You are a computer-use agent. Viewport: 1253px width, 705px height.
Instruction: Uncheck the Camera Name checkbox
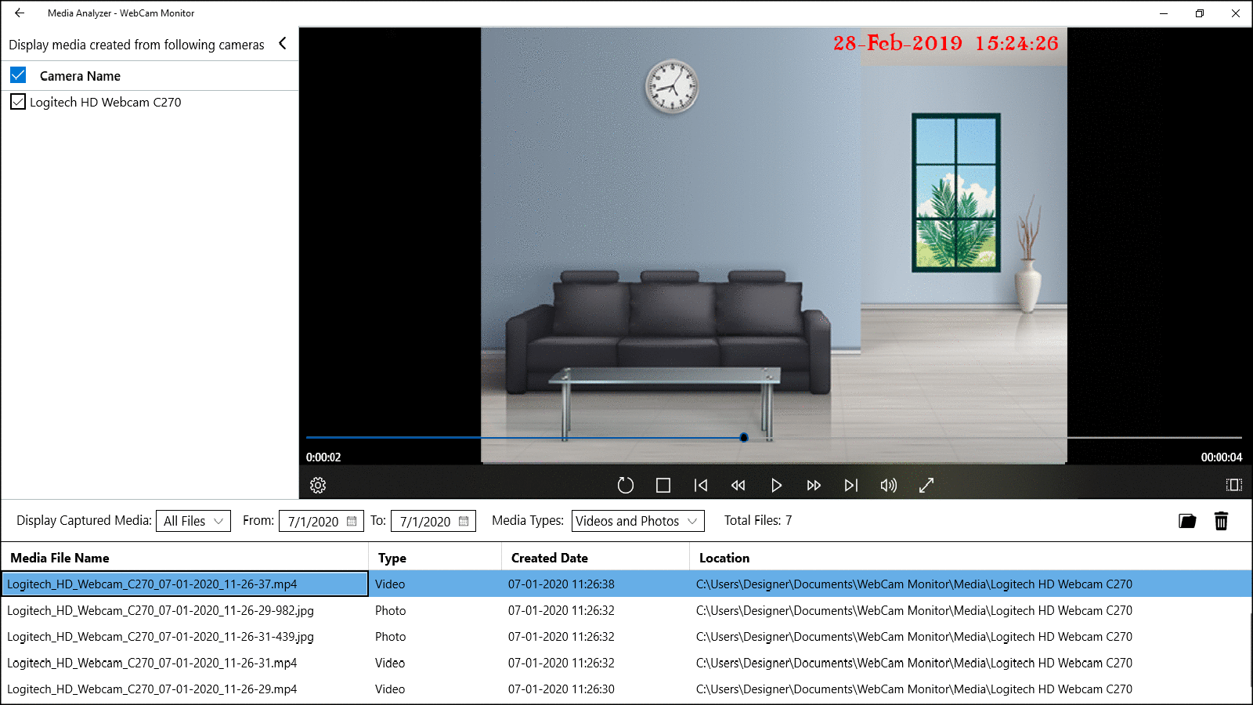tap(17, 74)
